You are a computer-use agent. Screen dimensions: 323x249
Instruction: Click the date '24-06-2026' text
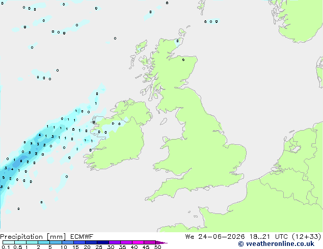pos(222,237)
